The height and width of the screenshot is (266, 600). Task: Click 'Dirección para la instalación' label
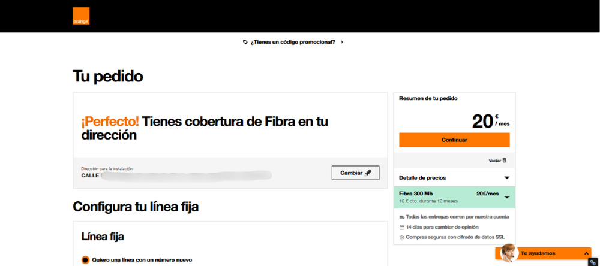point(107,168)
